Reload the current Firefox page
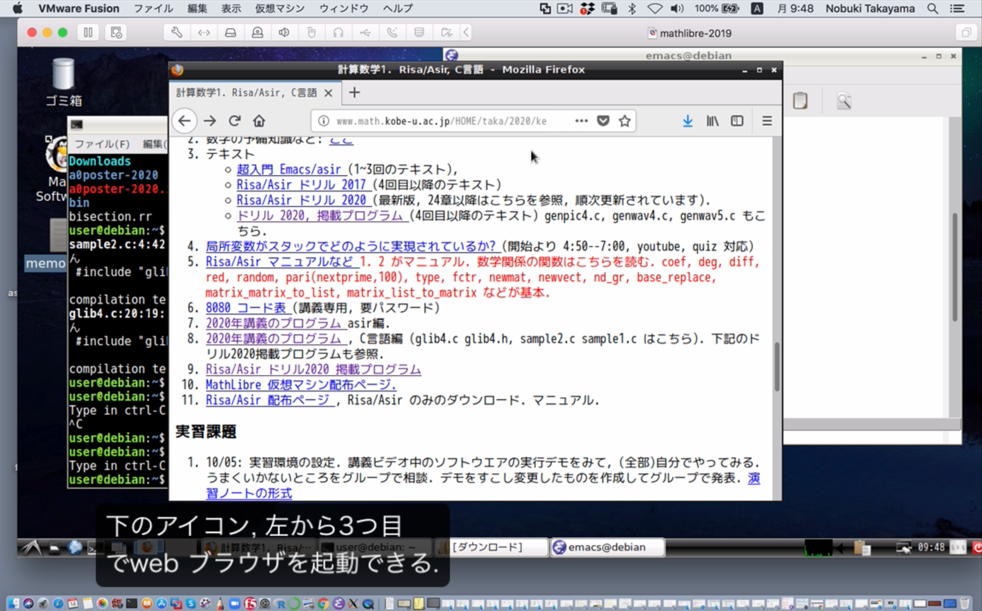Screen dimensions: 982x611 tap(234, 121)
